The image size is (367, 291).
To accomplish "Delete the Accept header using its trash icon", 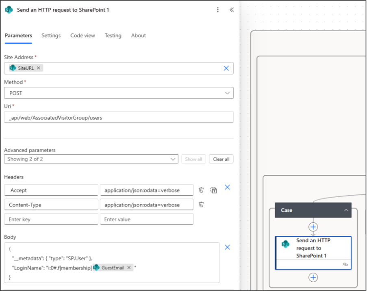I will 201,190.
